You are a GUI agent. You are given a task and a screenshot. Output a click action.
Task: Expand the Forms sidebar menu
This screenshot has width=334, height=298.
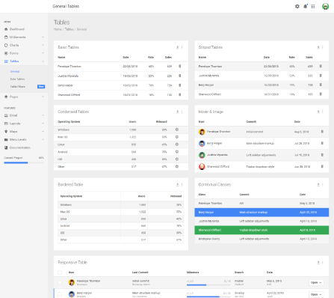click(24, 53)
